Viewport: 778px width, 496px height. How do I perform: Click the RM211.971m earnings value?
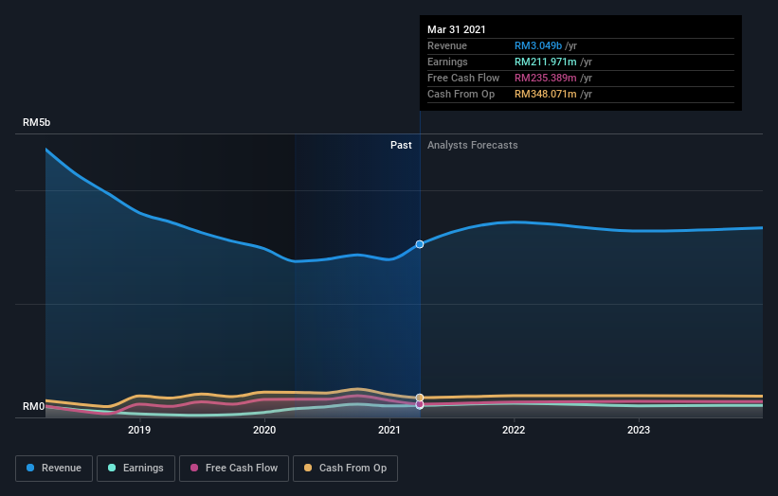545,62
